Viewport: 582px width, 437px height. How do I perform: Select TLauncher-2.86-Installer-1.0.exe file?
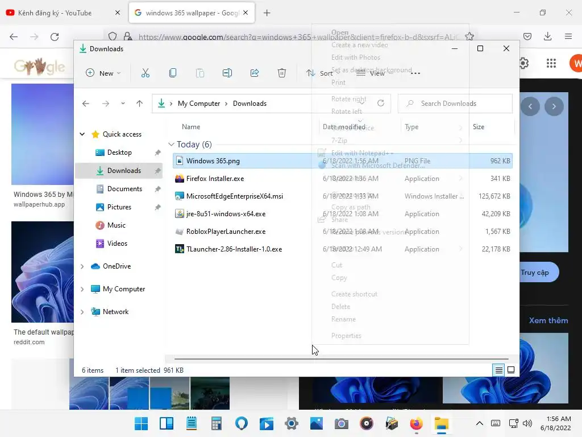(234, 249)
